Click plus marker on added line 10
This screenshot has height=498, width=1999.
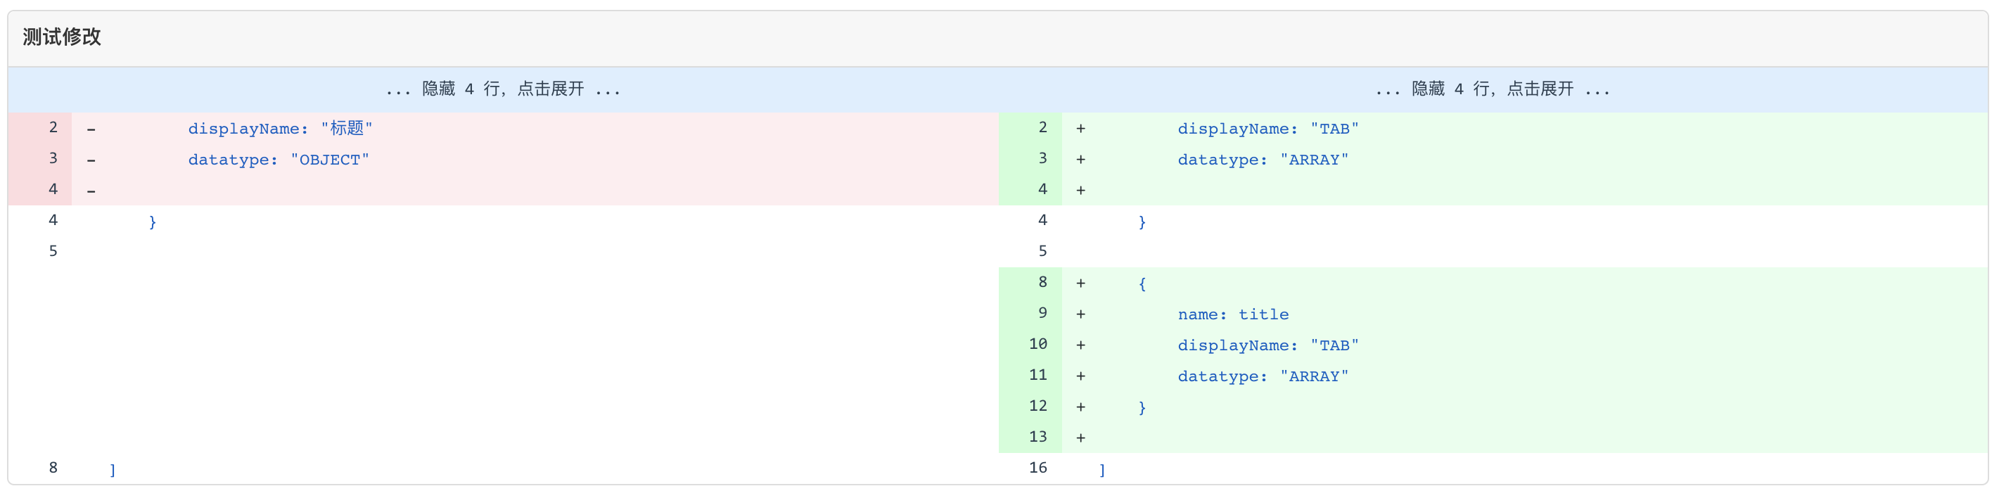point(1080,345)
